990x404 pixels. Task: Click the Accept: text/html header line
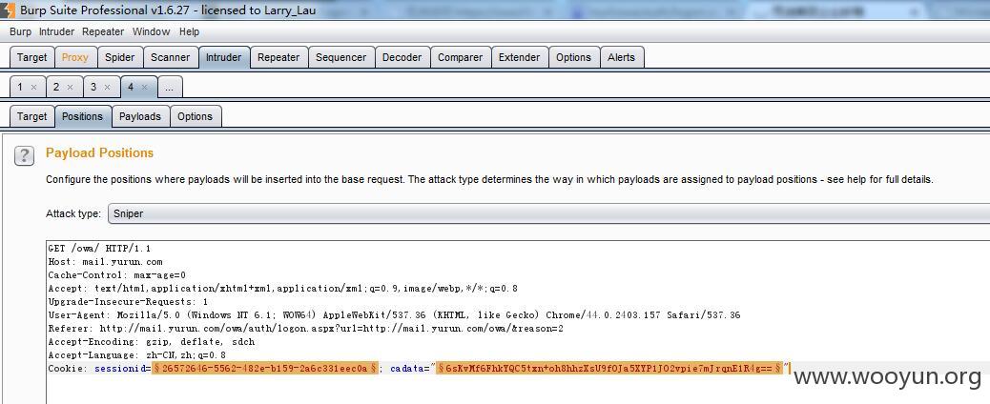(283, 289)
